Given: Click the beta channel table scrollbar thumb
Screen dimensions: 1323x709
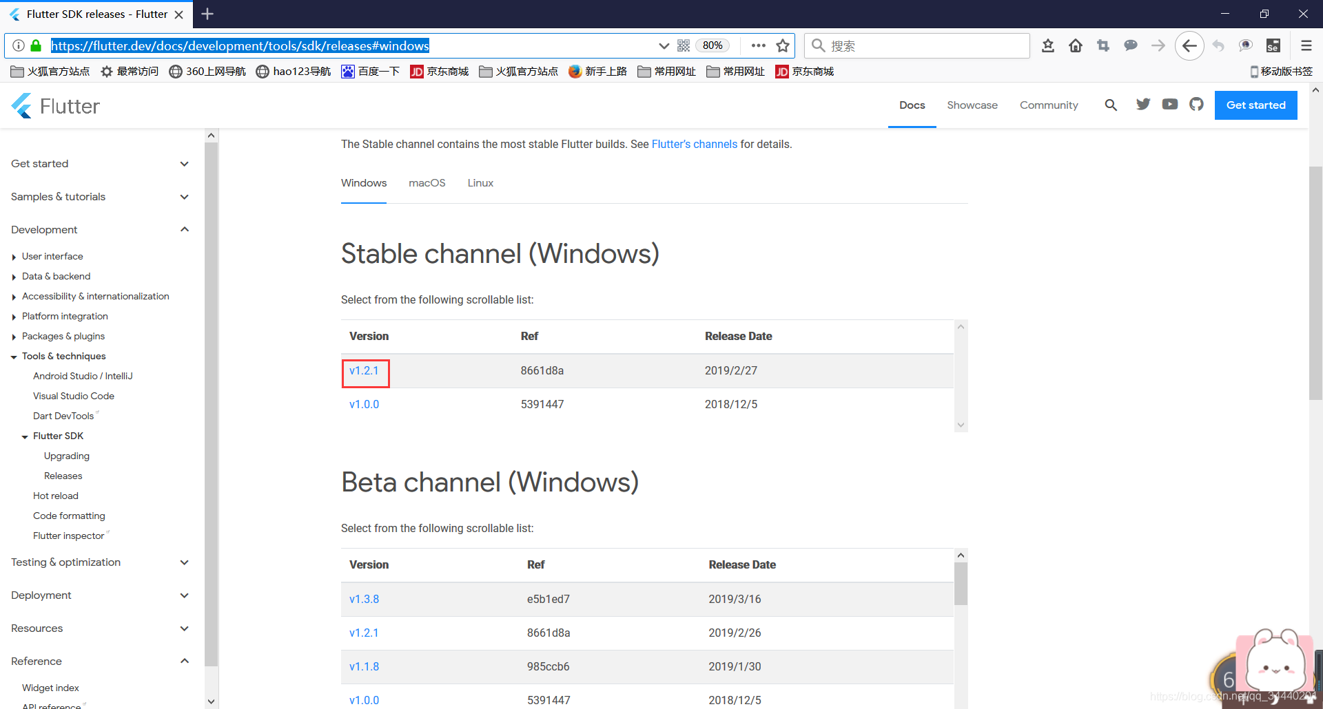Looking at the screenshot, I should click(x=961, y=584).
